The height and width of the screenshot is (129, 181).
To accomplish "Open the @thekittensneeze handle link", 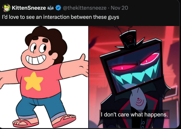I will [84, 8].
